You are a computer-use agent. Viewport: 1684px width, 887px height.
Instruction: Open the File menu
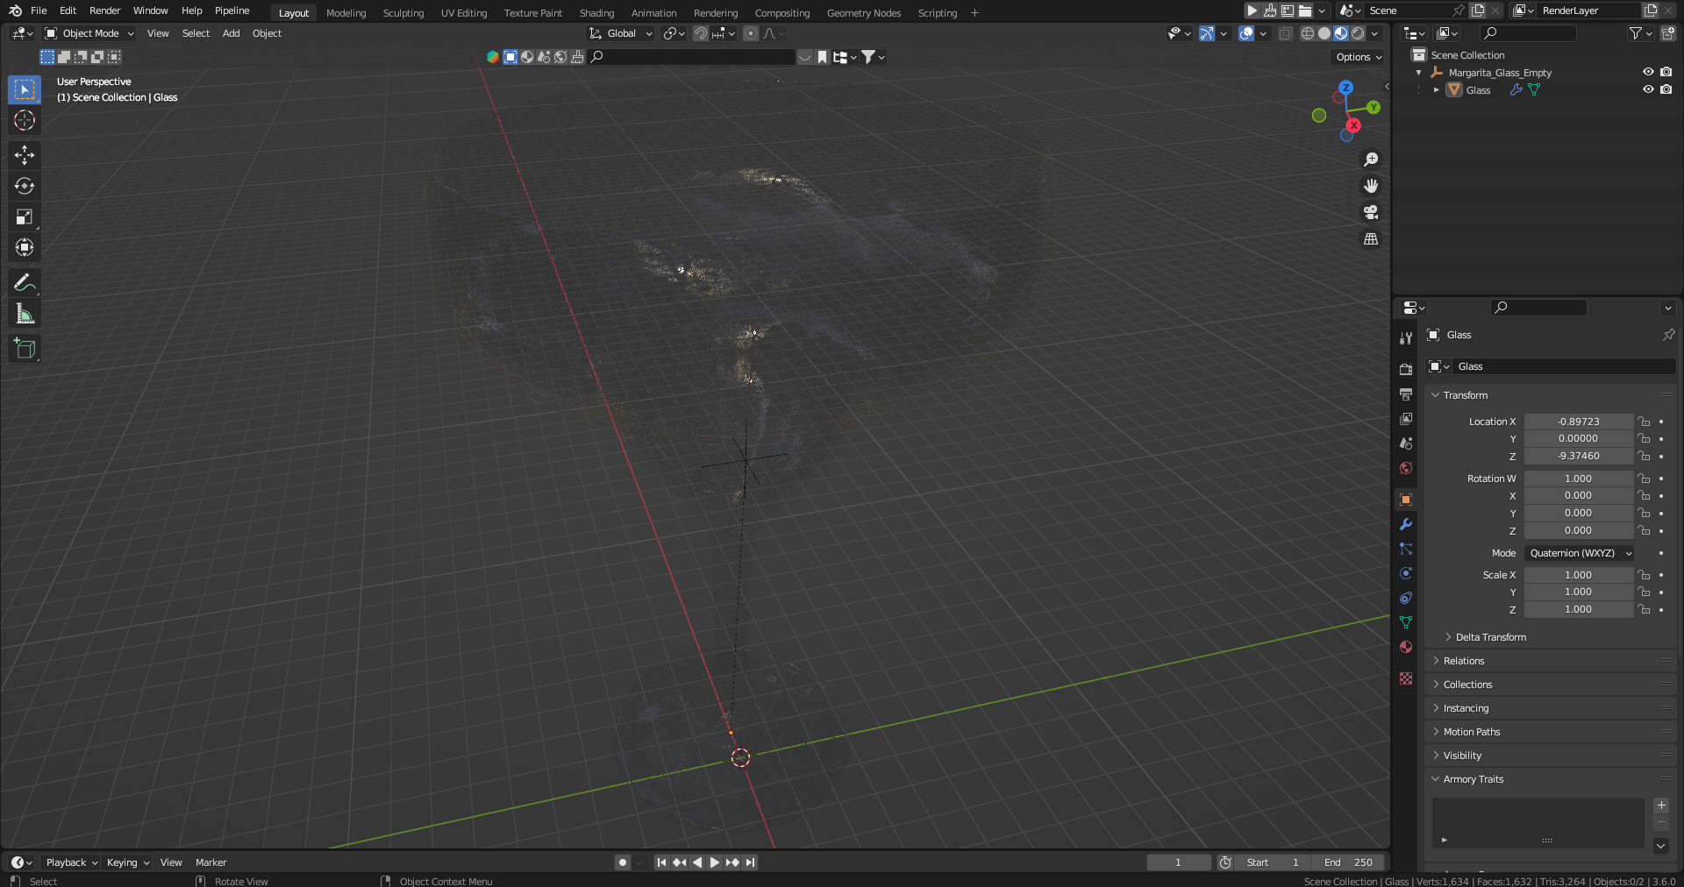tap(39, 11)
